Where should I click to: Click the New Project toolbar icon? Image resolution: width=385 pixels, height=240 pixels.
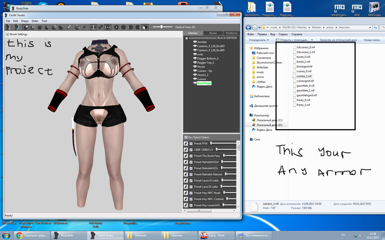click(8, 27)
